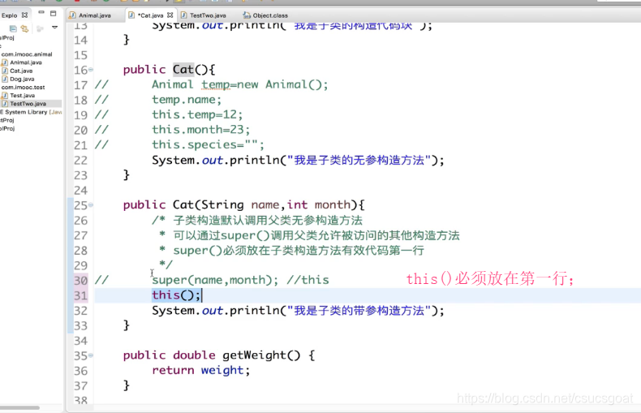
Task: Close the *Cat.java editor tab
Action: click(x=170, y=15)
